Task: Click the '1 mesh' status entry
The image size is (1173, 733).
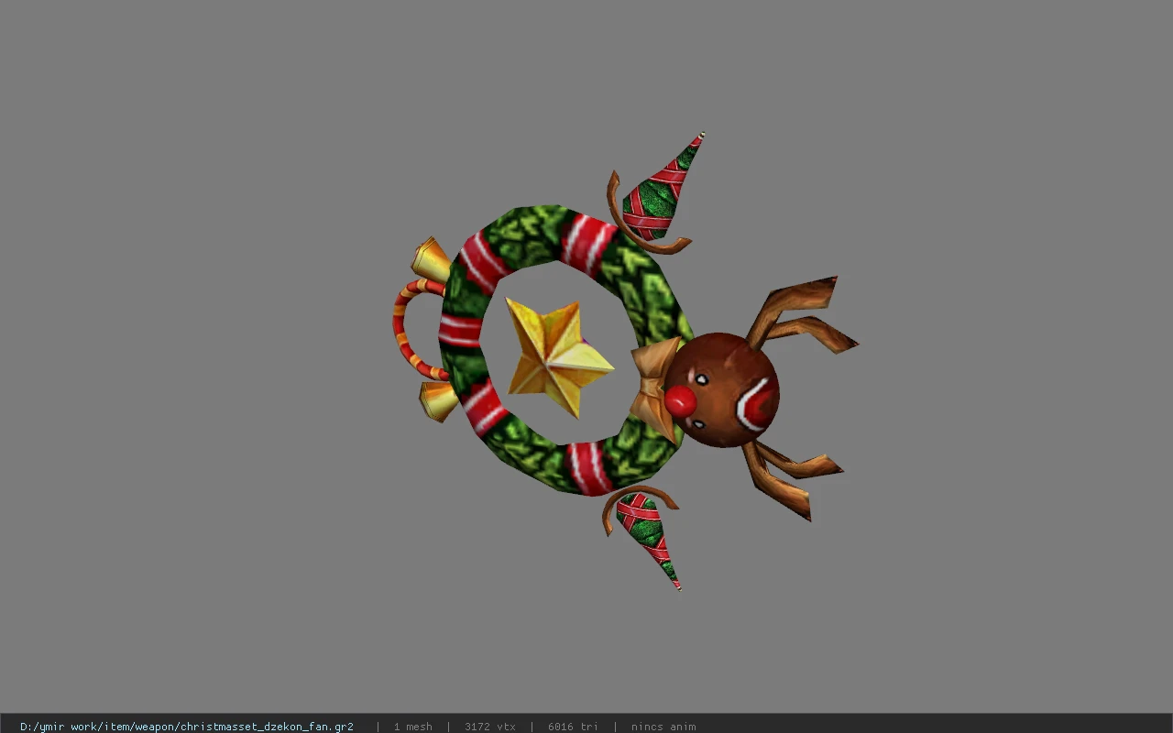Action: (412, 727)
